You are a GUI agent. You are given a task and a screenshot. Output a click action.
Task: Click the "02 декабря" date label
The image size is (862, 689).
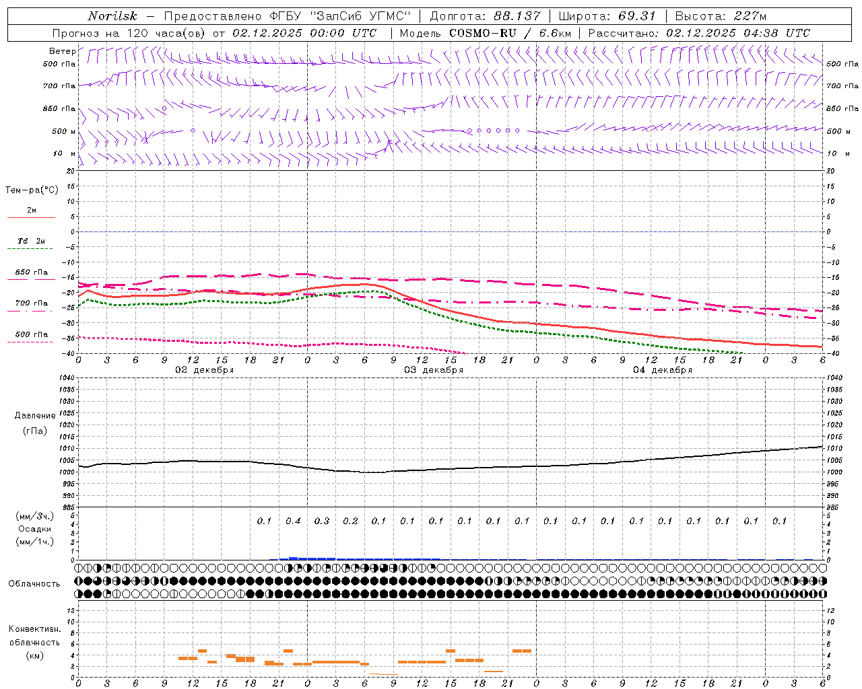[x=205, y=370]
